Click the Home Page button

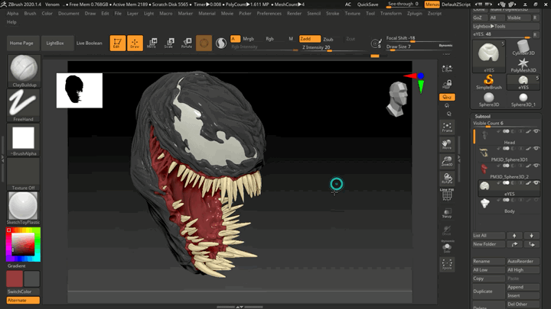[22, 43]
